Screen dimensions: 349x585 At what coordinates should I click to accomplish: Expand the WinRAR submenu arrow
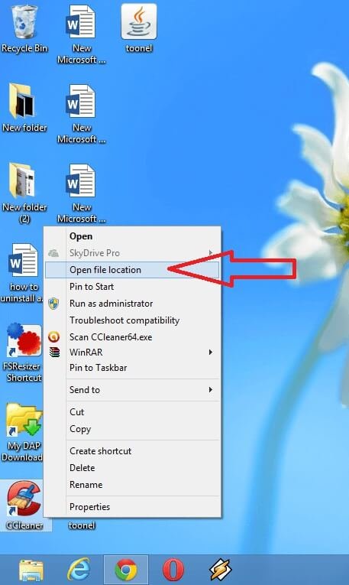(211, 353)
